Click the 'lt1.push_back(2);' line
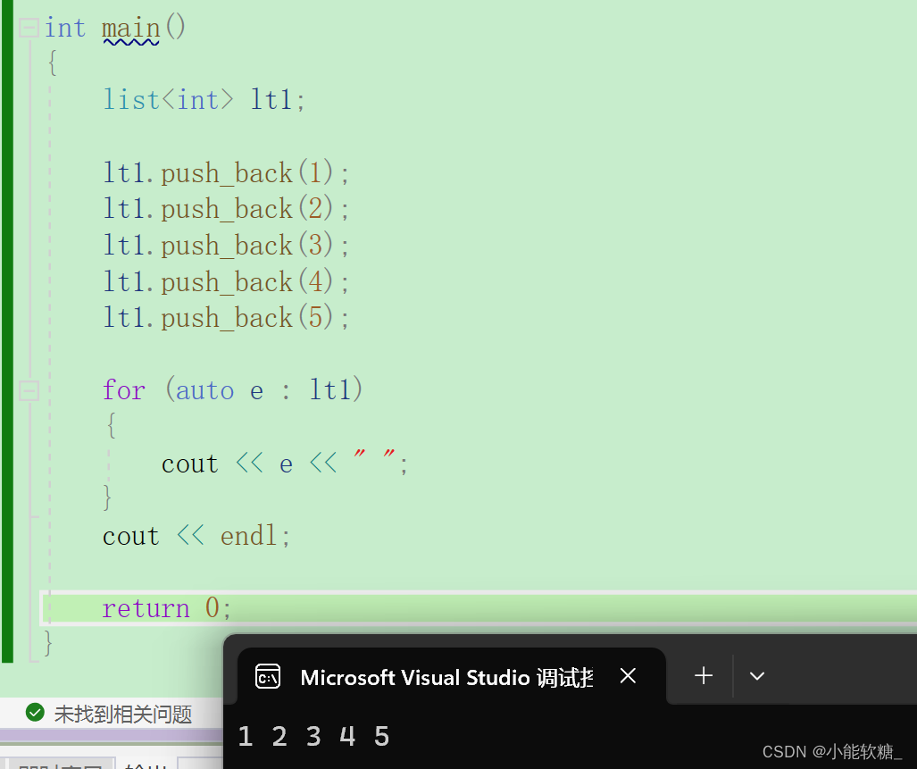917x769 pixels. tap(226, 209)
